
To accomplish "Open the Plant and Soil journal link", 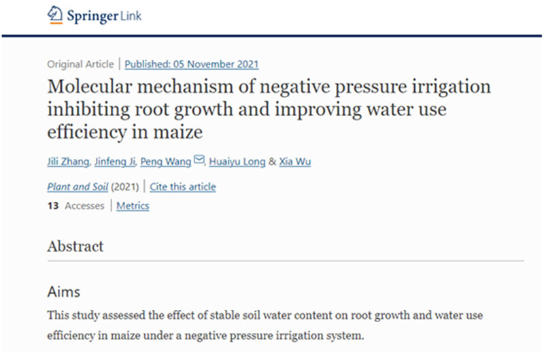I will [x=78, y=187].
